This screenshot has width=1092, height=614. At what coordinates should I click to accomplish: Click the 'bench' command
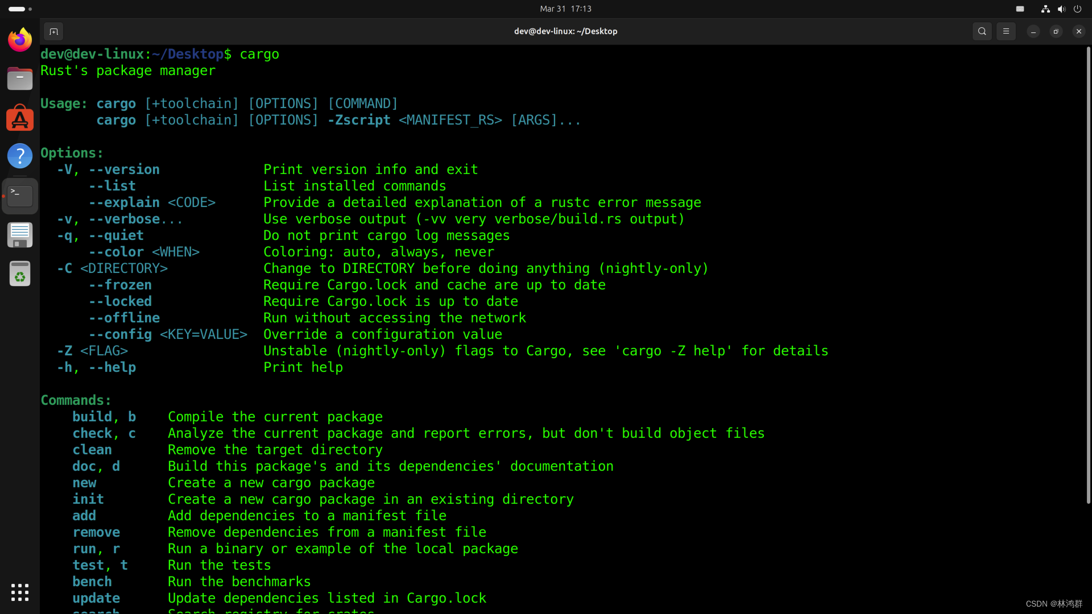(x=92, y=582)
